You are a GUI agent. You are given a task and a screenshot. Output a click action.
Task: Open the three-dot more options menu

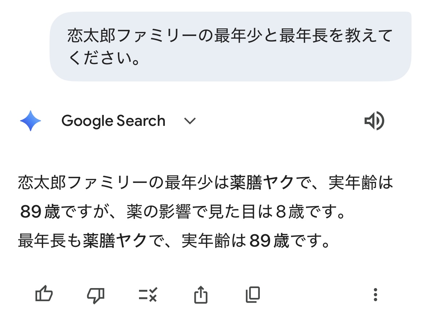coord(375,295)
